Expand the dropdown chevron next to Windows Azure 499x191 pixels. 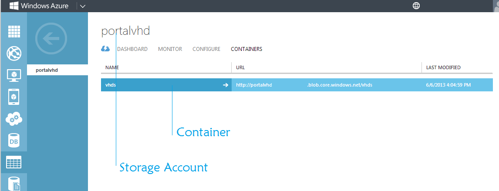(x=83, y=6)
